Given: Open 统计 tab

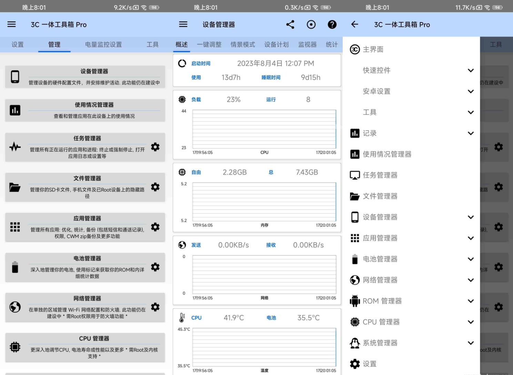Looking at the screenshot, I should pyautogui.click(x=332, y=44).
